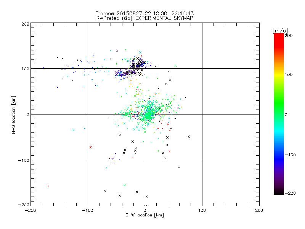Click the isolated red diamond in the lower-left quadrant

click(x=48, y=186)
